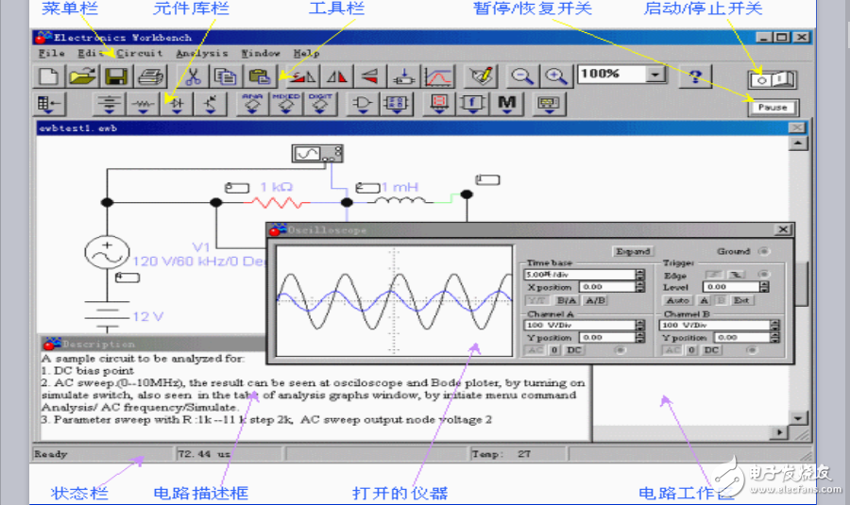This screenshot has width=850, height=505.
Task: Open the Display Graphs icon
Action: (438, 76)
